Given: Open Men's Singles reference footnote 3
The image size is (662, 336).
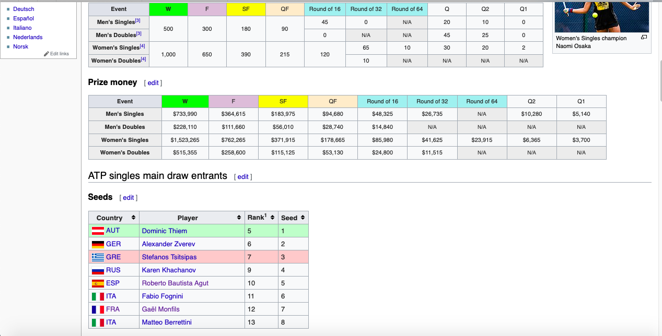Looking at the screenshot, I should tap(139, 21).
